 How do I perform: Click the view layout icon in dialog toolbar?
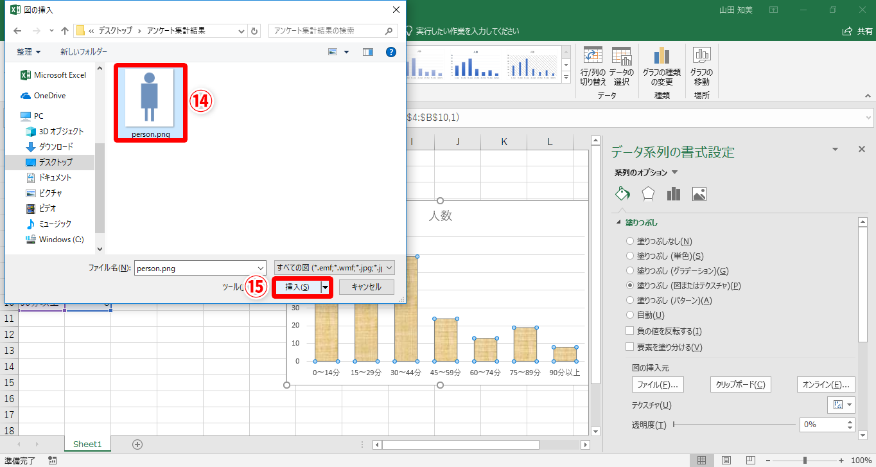333,52
